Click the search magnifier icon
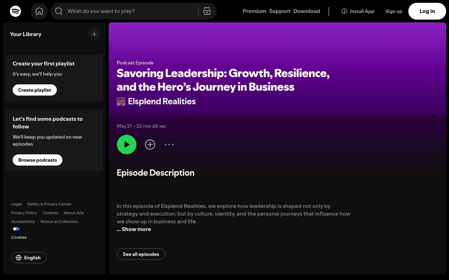Viewport: 449px width, 280px height. click(x=59, y=11)
